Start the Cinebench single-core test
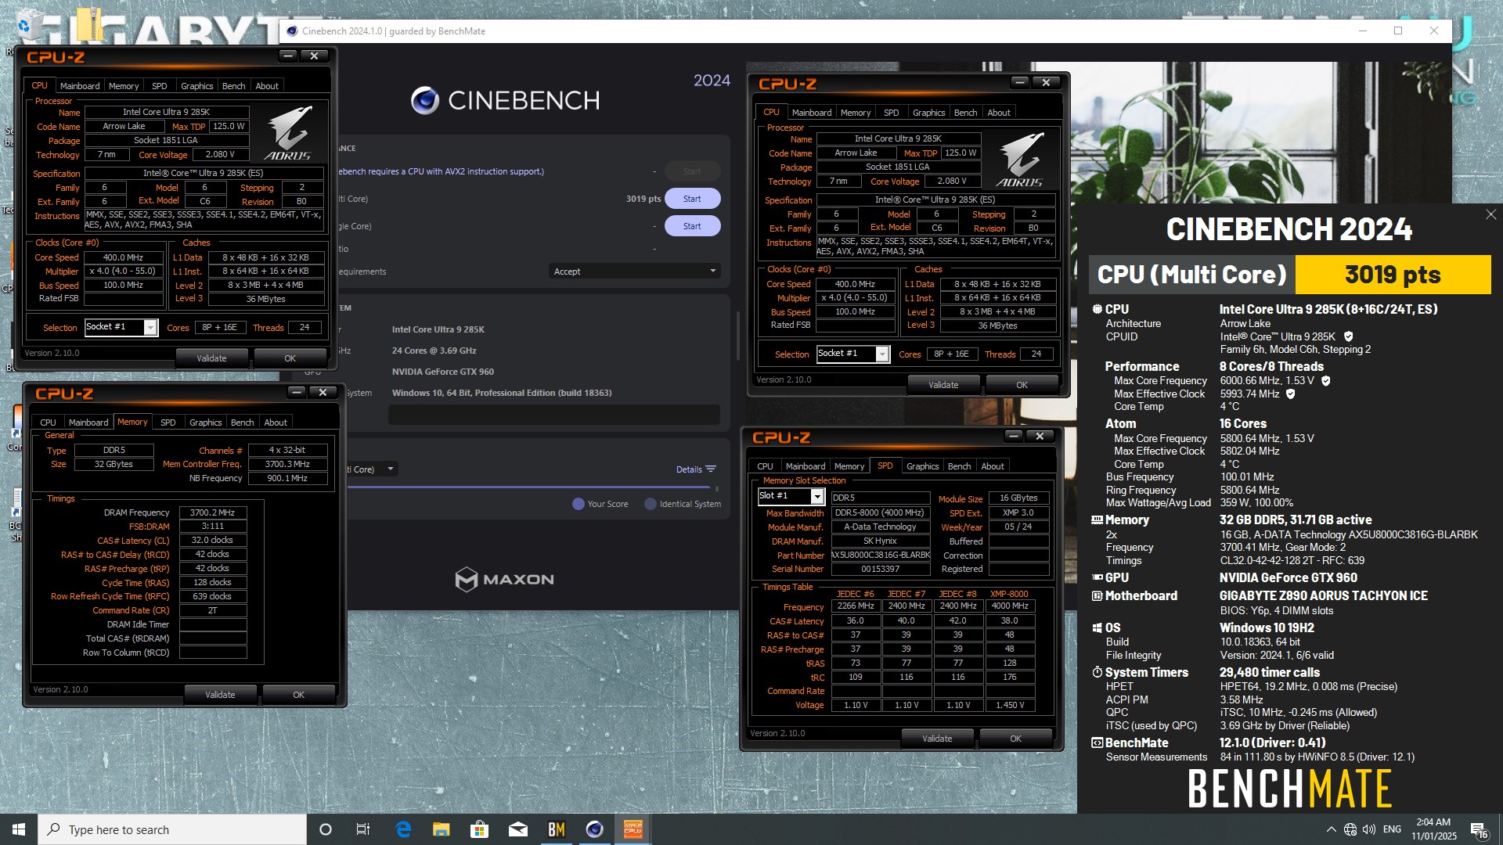This screenshot has width=1503, height=845. (x=692, y=226)
